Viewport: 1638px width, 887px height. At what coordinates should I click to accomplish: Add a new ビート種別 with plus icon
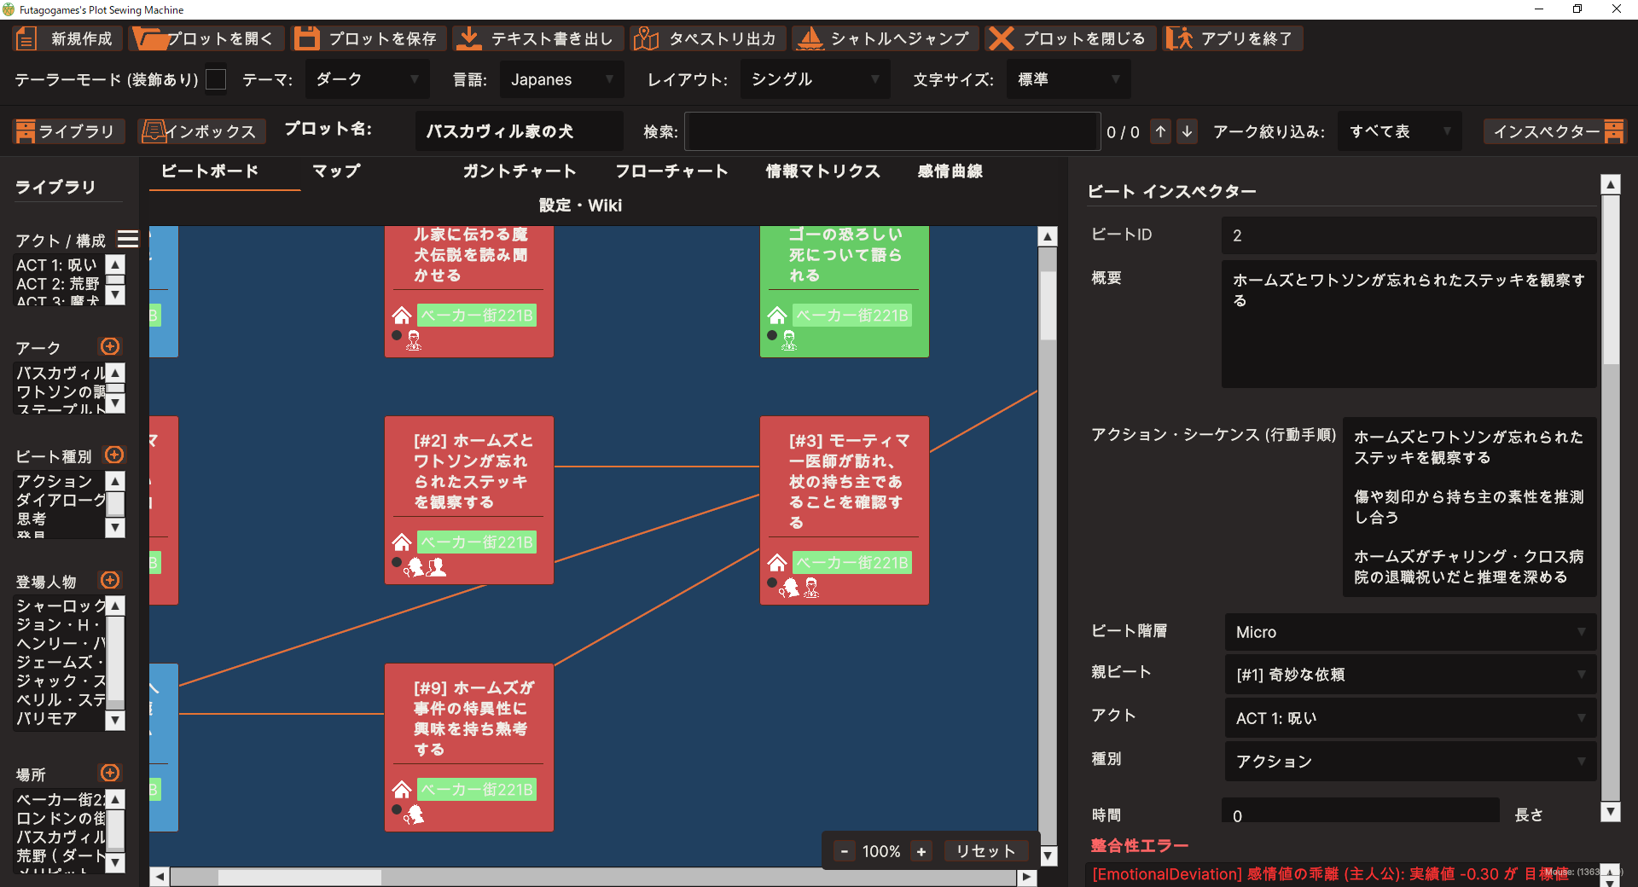(x=114, y=455)
